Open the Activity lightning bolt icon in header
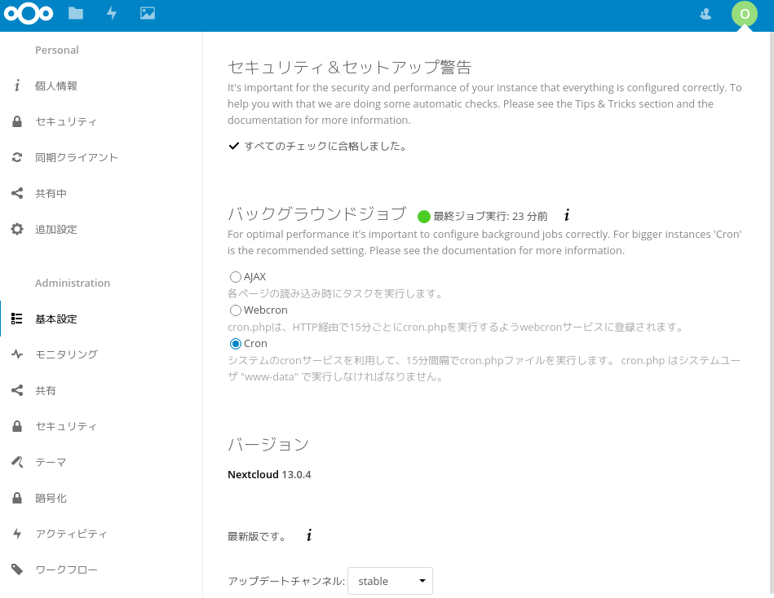This screenshot has width=774, height=598. click(112, 13)
